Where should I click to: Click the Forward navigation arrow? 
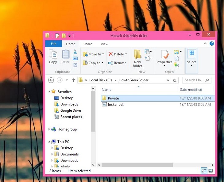point(60,80)
